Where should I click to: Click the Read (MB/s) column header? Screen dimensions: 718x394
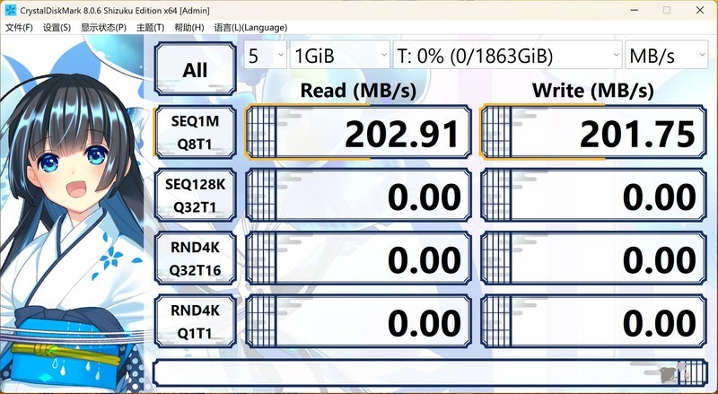tap(358, 91)
